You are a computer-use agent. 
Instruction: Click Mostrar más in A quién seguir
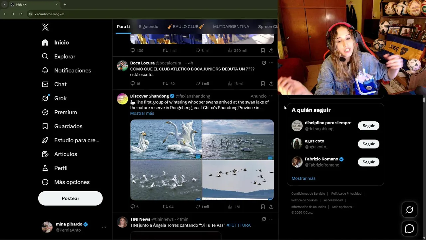304,178
